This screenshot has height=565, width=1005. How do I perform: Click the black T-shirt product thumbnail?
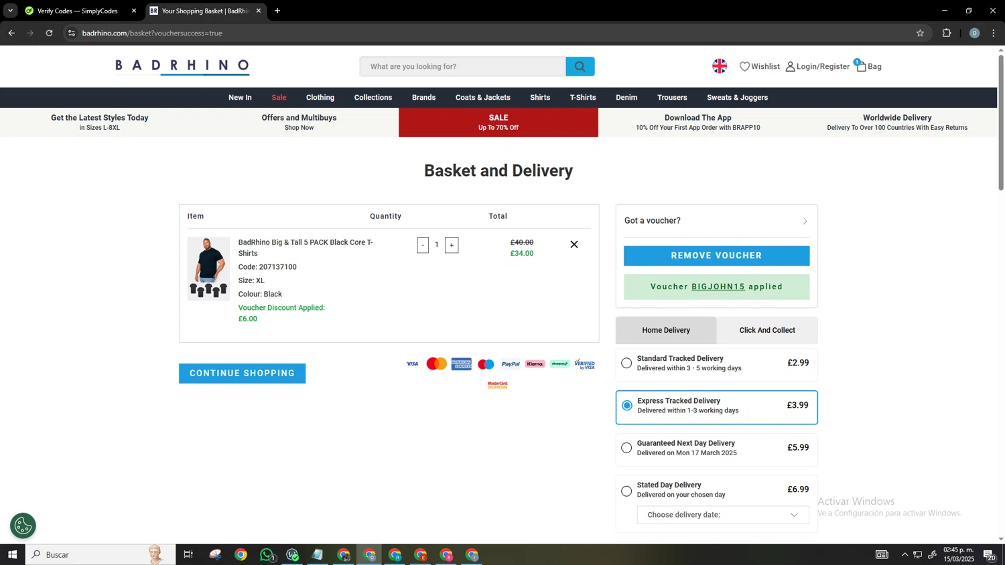coord(208,268)
